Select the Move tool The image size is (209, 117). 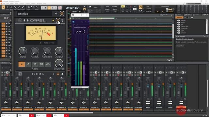(x=11, y=7)
